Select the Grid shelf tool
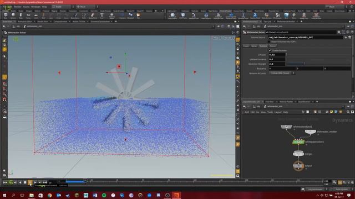This screenshot has width=355, height=199. (x=35, y=15)
